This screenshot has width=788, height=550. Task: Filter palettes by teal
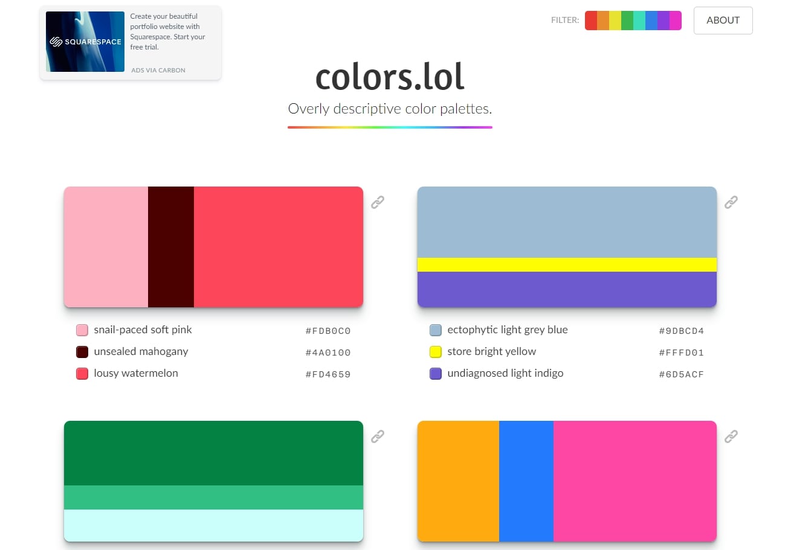point(639,21)
